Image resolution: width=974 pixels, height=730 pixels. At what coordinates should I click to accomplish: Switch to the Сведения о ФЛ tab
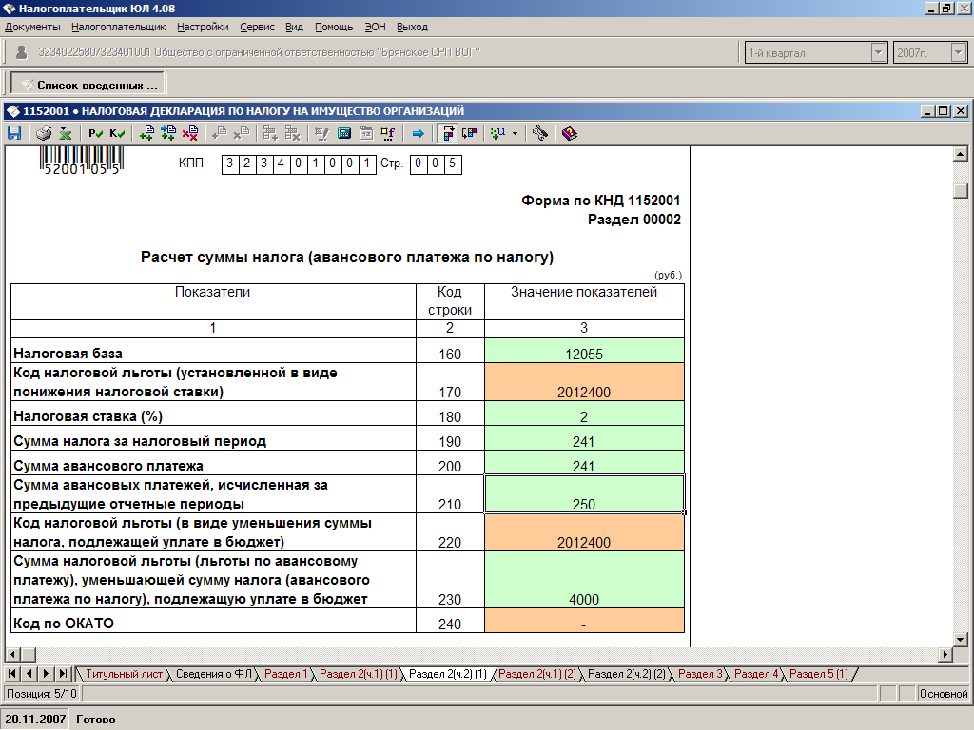click(x=214, y=674)
